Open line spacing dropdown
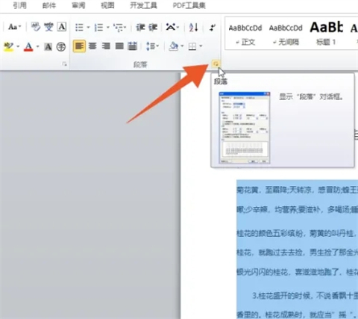 point(152,46)
